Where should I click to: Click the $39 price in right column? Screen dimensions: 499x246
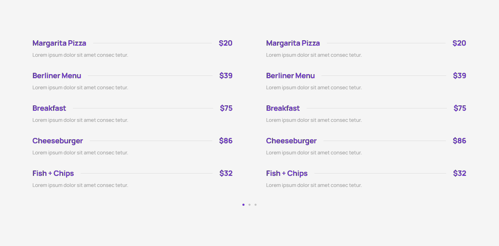[460, 76]
